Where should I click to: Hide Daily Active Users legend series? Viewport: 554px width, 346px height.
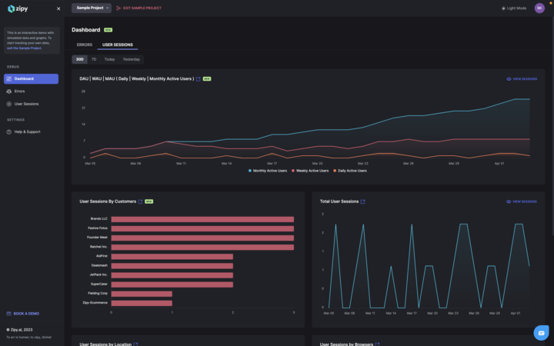coord(350,171)
